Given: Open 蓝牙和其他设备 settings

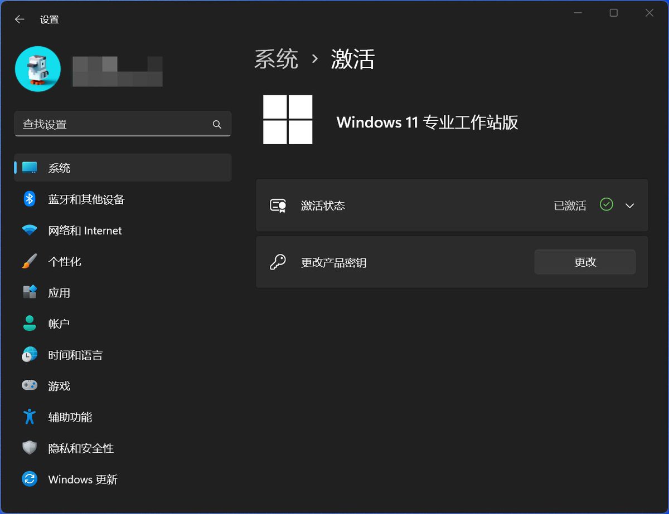Looking at the screenshot, I should coord(123,199).
